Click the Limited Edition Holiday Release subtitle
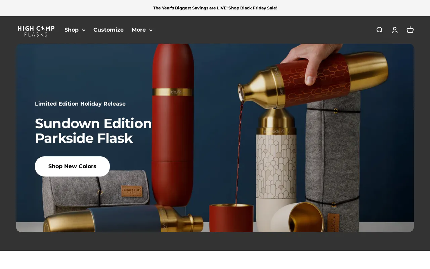The image size is (430, 269). 80,104
